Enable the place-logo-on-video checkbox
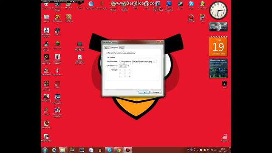This screenshot has width=272, height=153. (107, 53)
